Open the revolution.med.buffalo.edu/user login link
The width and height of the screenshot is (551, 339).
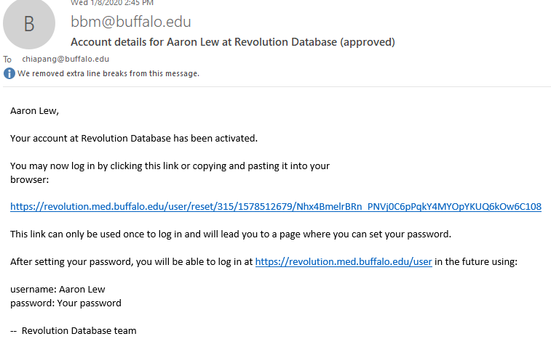(x=344, y=261)
